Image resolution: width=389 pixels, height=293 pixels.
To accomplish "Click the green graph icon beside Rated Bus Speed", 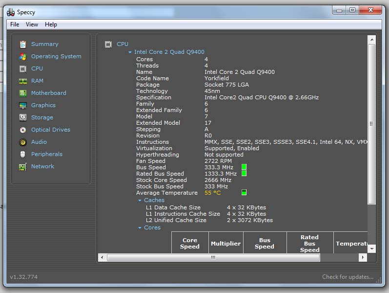I will [x=244, y=173].
